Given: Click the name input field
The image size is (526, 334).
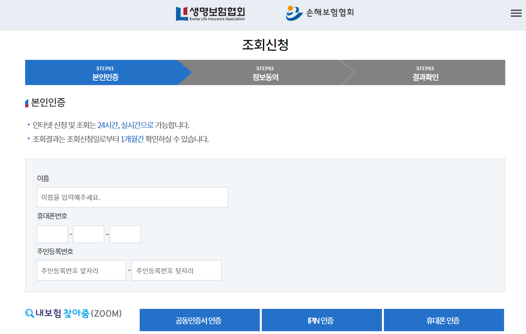Looking at the screenshot, I should tap(132, 197).
